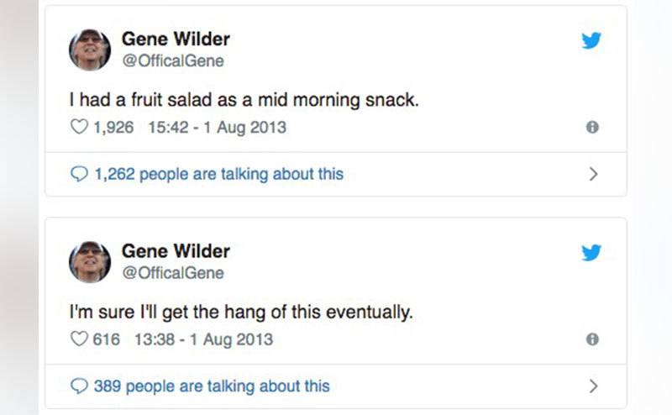
Task: Expand conversation chevron on the first tweet
Action: 593,175
